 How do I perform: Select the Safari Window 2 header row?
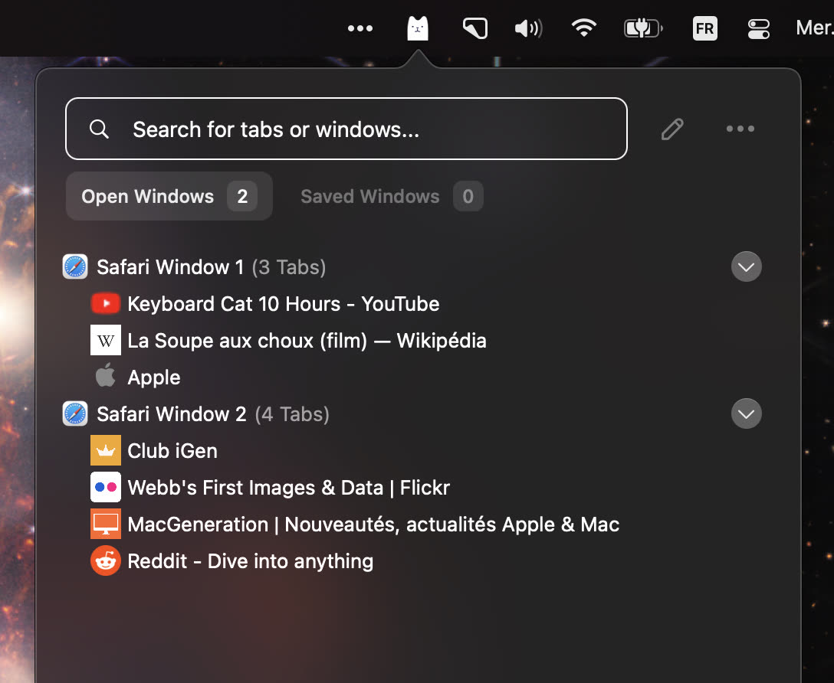412,413
